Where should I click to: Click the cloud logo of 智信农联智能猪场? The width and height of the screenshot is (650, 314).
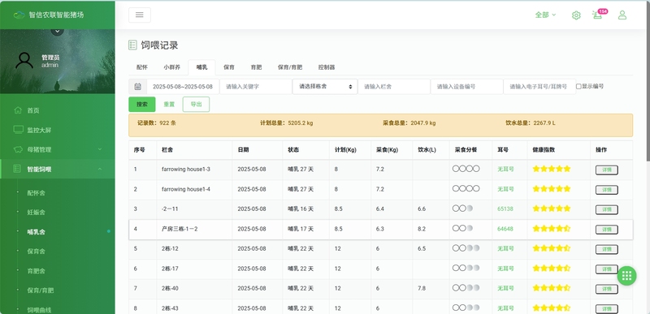(19, 15)
